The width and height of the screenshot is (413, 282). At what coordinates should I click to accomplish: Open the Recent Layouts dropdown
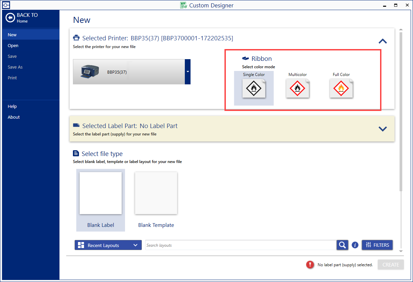tap(108, 245)
